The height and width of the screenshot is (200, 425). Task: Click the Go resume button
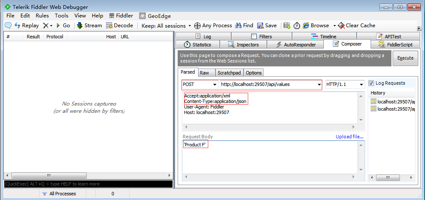pos(63,26)
